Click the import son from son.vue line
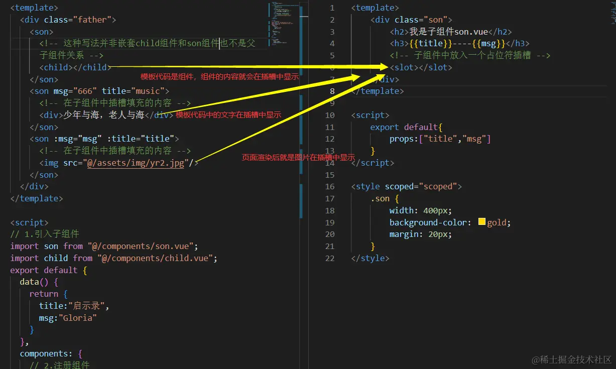616x369 pixels. coord(104,246)
